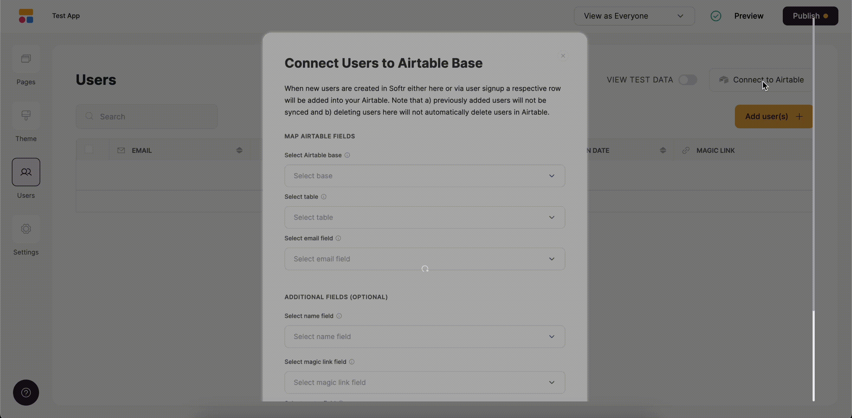Open the Pages sidebar icon

click(26, 59)
